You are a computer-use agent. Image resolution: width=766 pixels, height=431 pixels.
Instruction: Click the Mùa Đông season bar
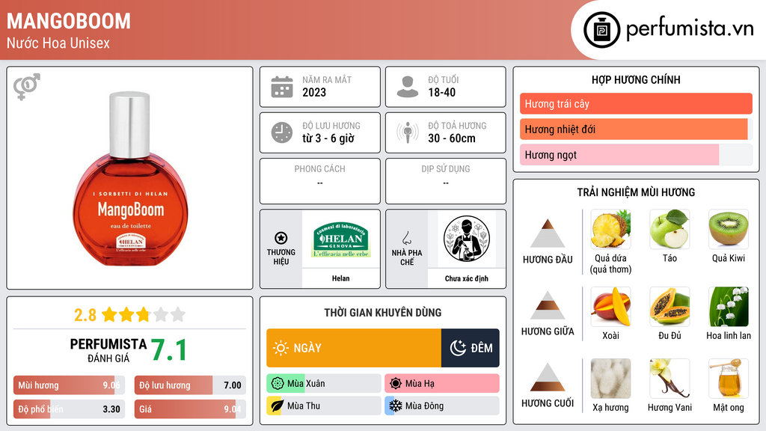click(442, 406)
